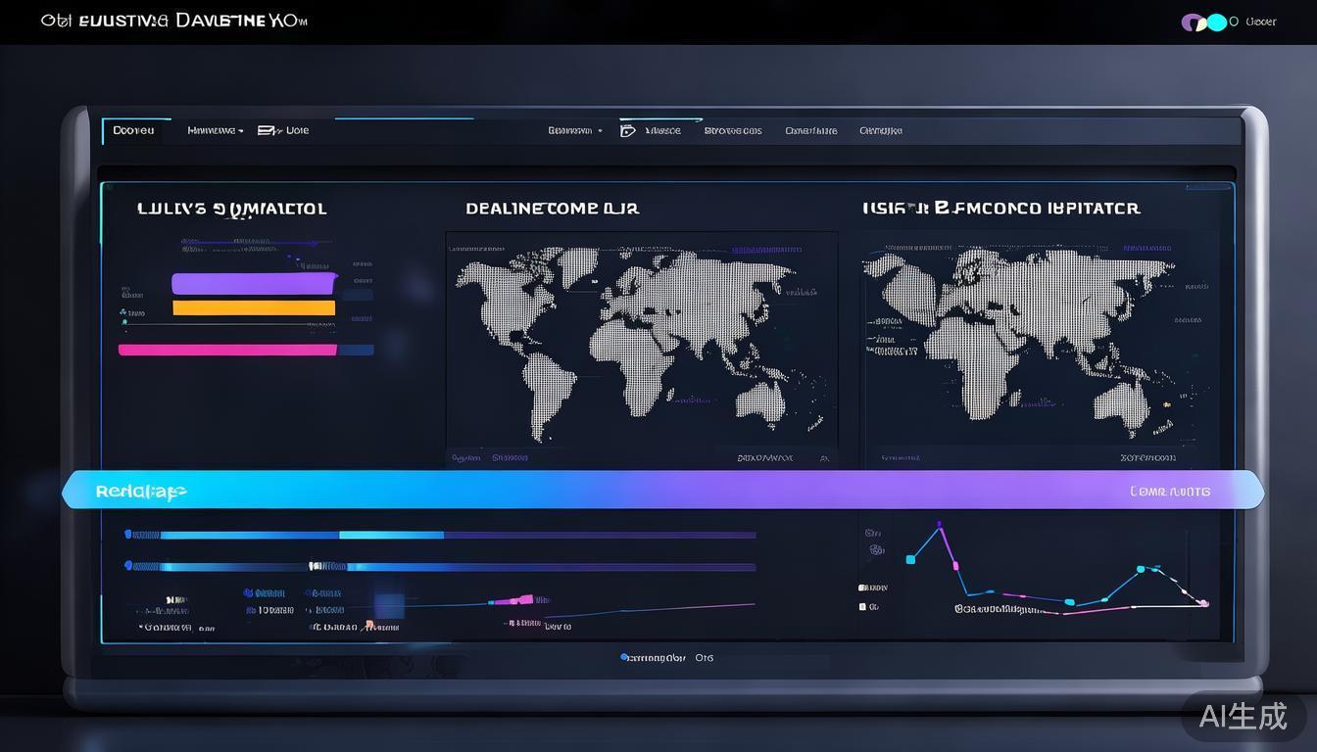
Task: Click the cyan circle marker on the line chart
Action: 1140,569
